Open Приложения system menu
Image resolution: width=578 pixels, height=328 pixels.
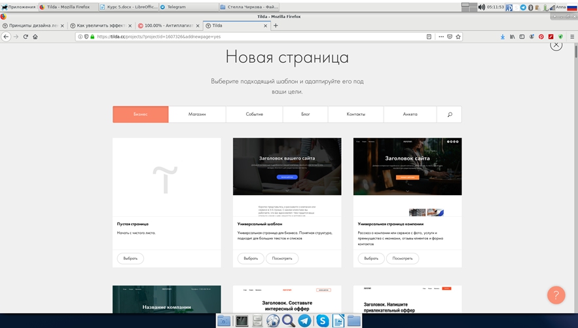tap(18, 7)
